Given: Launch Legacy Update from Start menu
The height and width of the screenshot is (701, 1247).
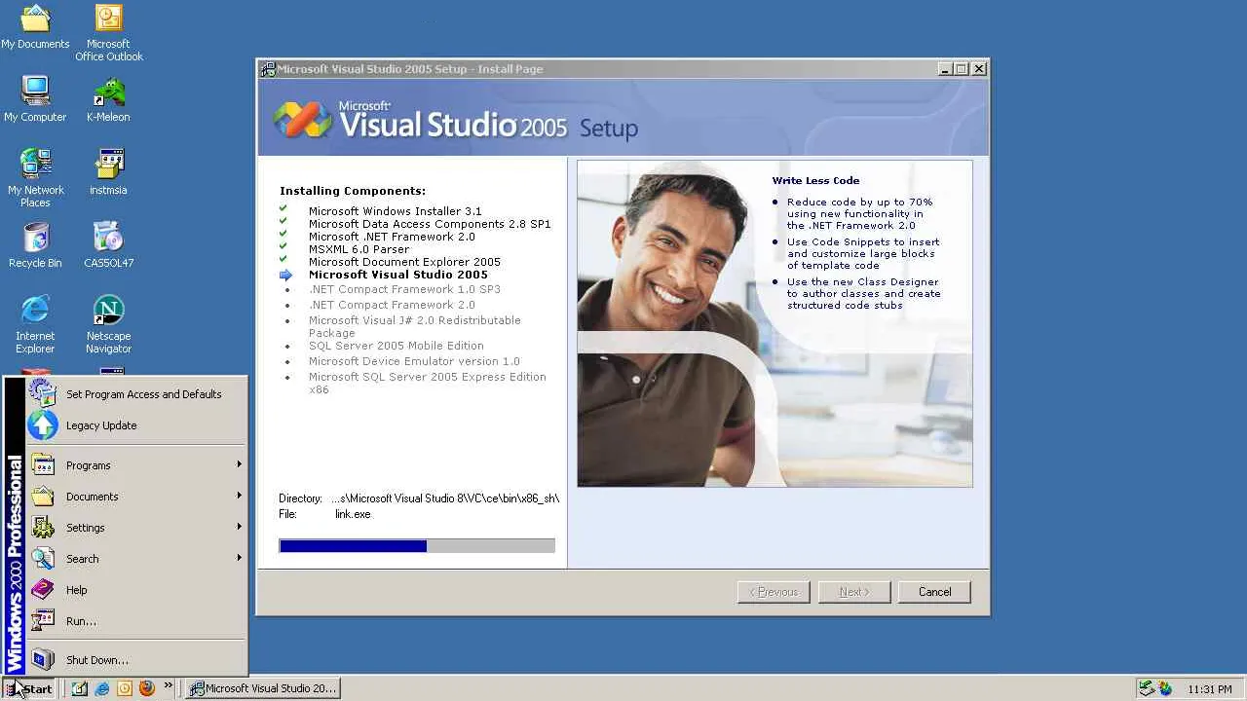Looking at the screenshot, I should coord(136,425).
